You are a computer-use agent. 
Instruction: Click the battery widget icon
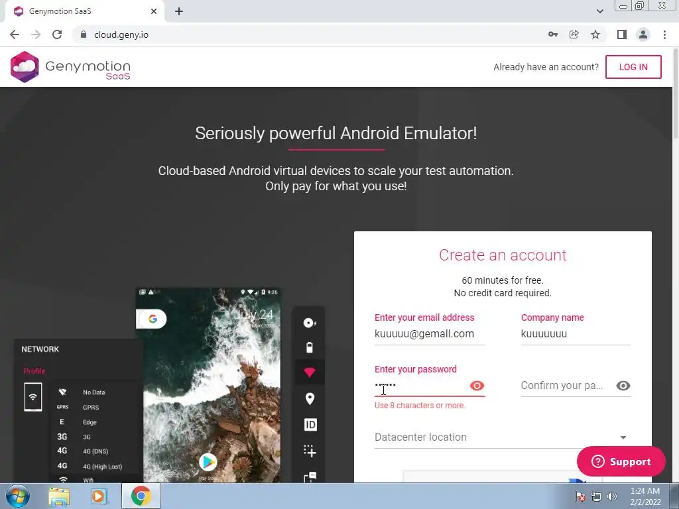point(310,347)
